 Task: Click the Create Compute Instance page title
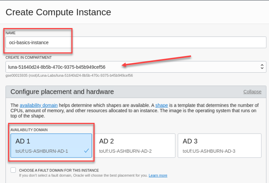(x=59, y=12)
